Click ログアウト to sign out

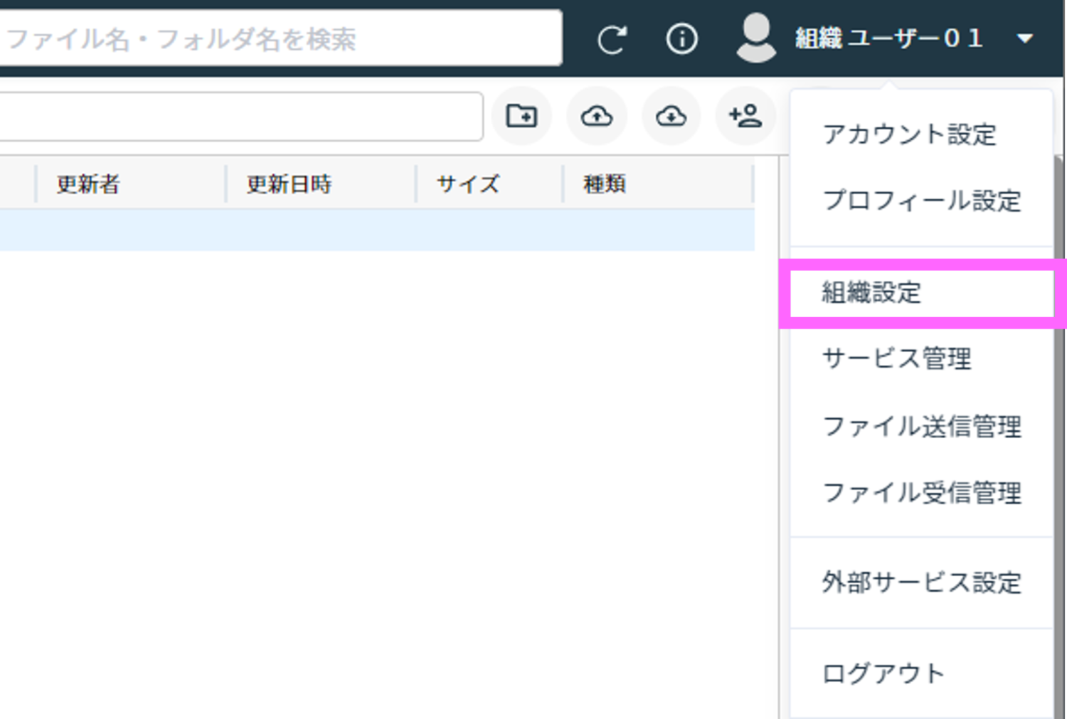(x=883, y=673)
